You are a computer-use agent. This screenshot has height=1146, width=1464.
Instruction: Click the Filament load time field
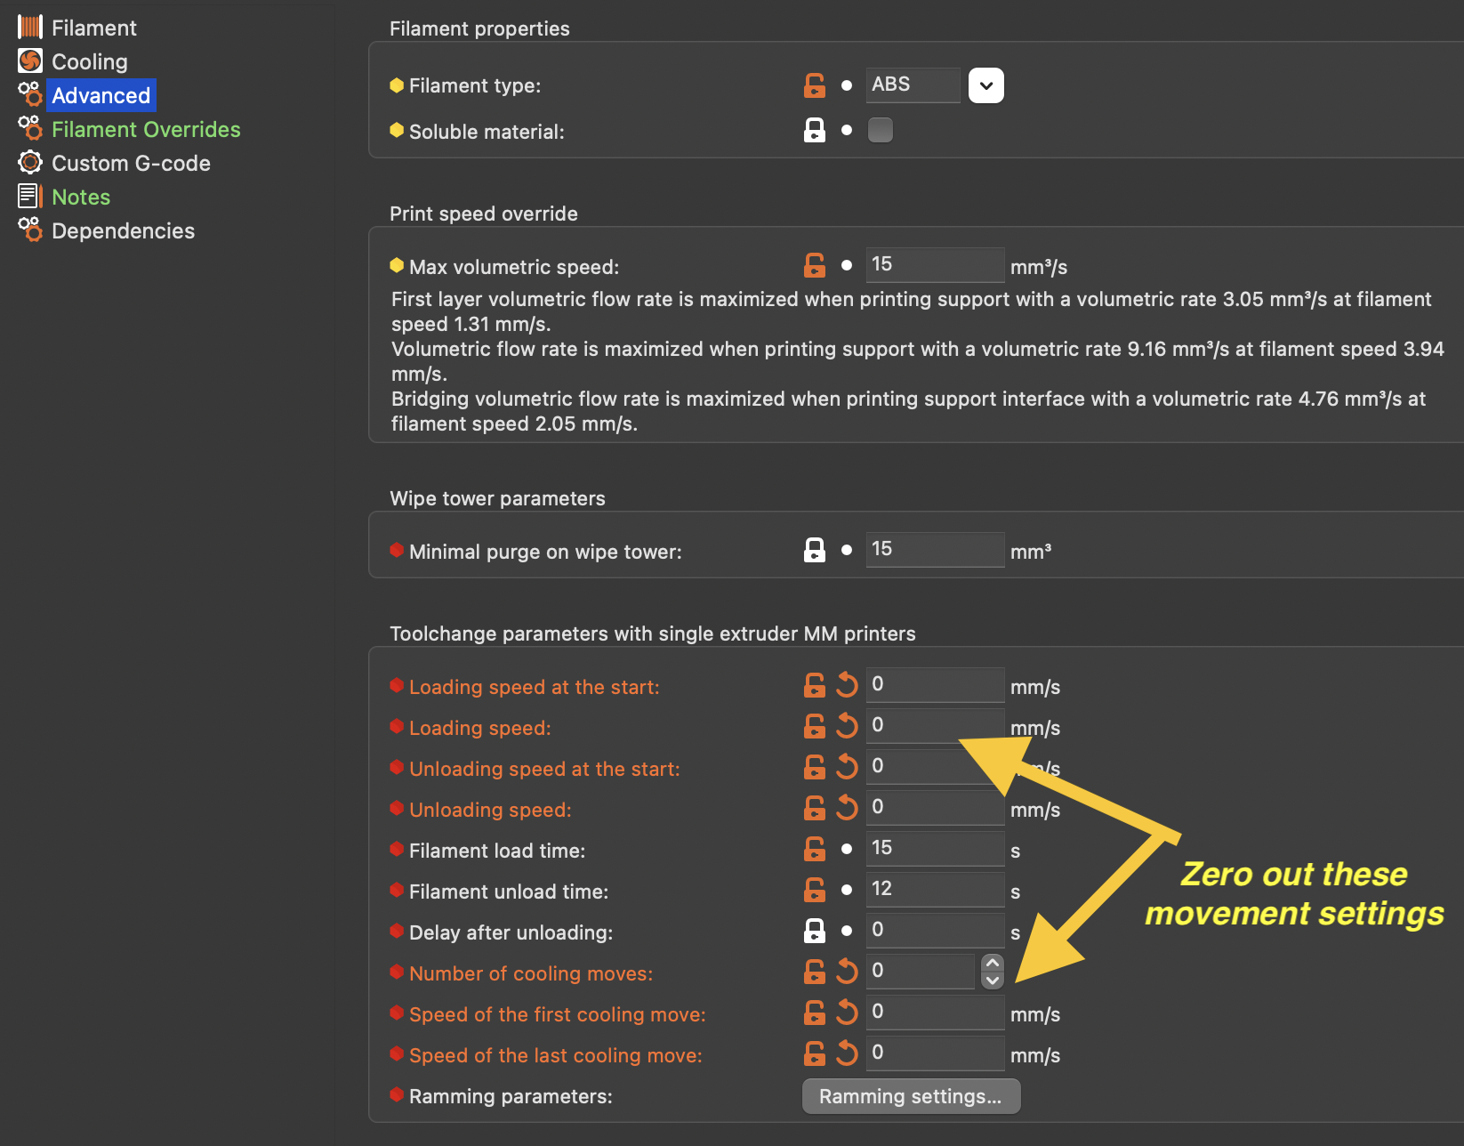coord(936,848)
